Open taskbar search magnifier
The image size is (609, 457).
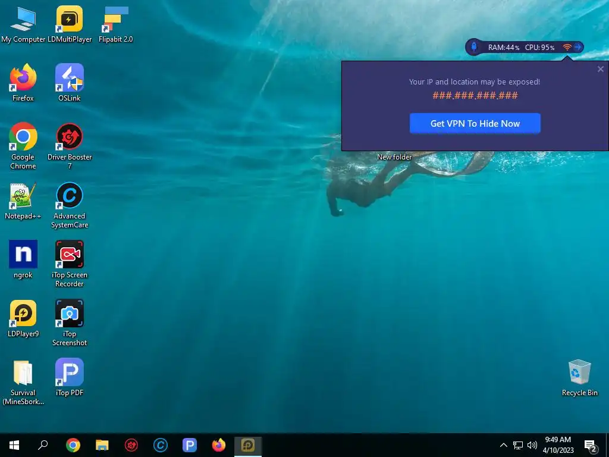pos(43,445)
